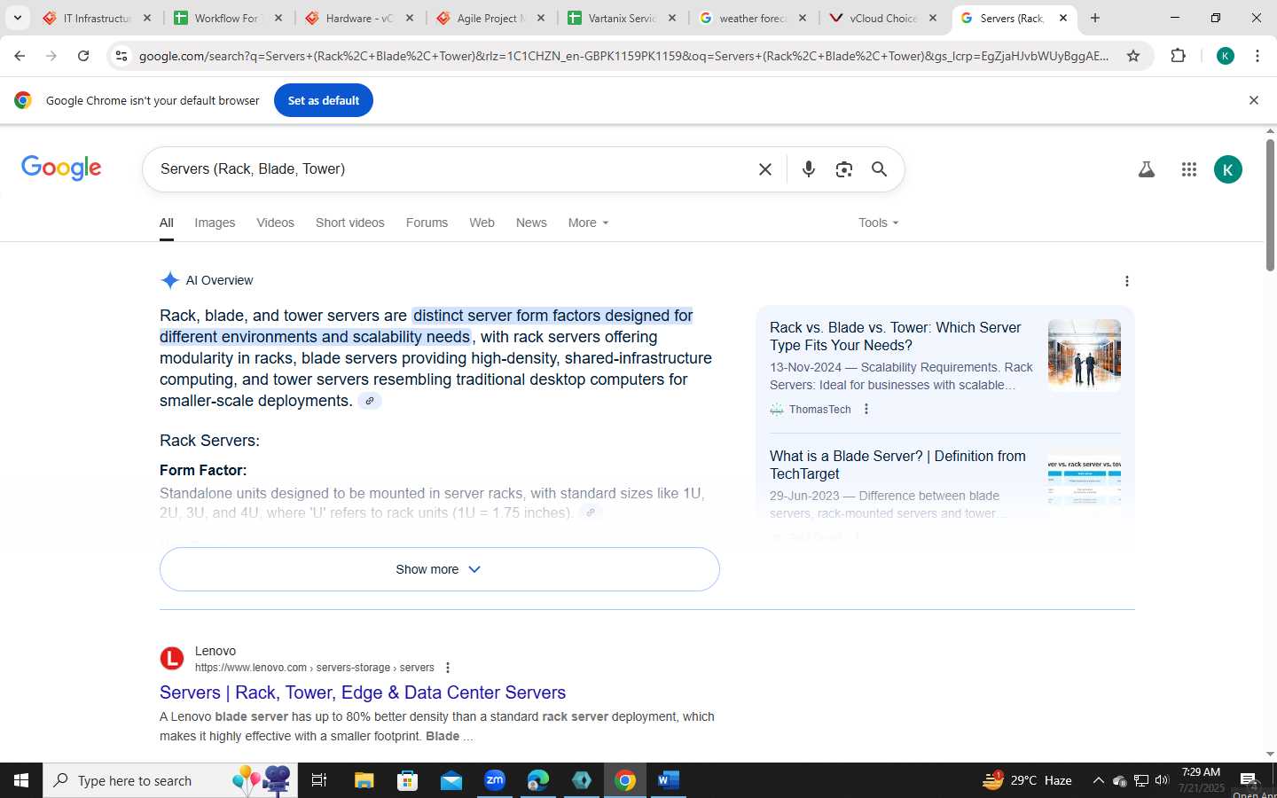Screen dimensions: 1277x798
Task: Close the weather forecast tab
Action: click(803, 18)
